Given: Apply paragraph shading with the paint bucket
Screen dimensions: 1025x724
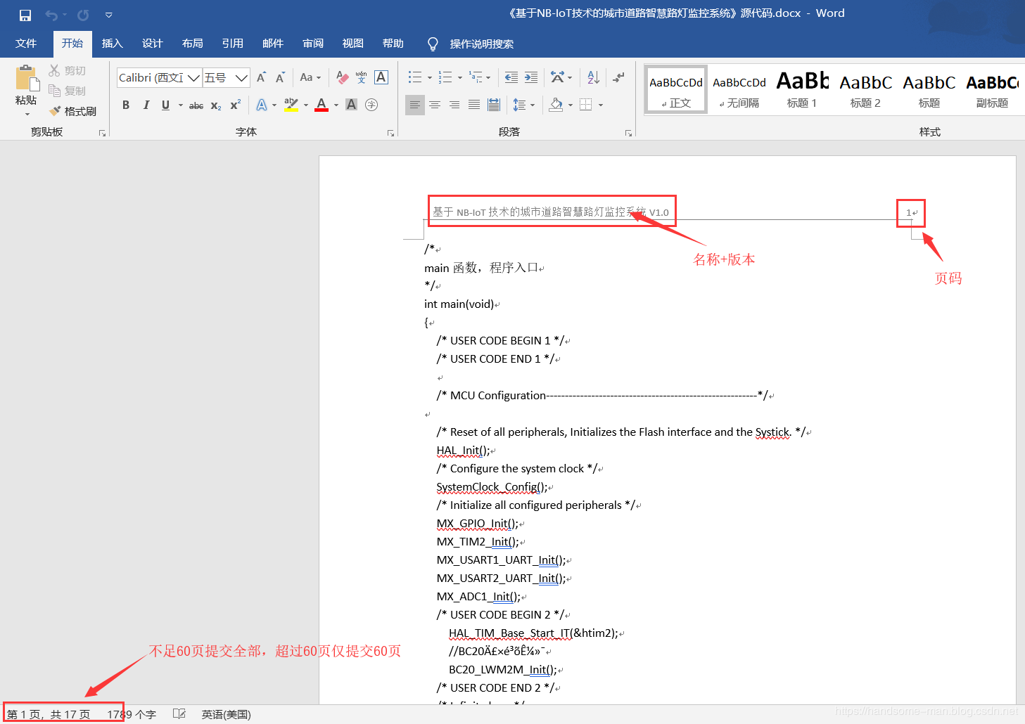Looking at the screenshot, I should point(556,105).
